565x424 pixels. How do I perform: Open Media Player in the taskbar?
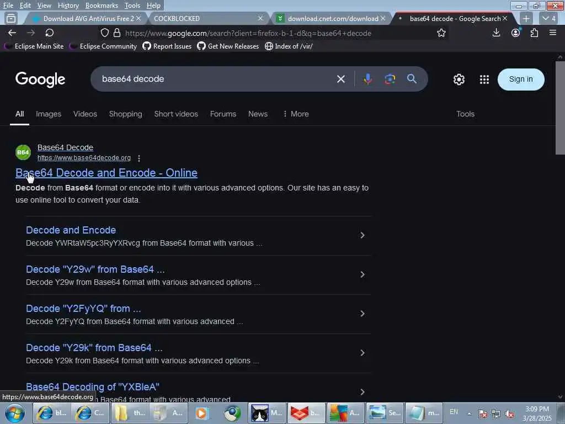tap(202, 413)
